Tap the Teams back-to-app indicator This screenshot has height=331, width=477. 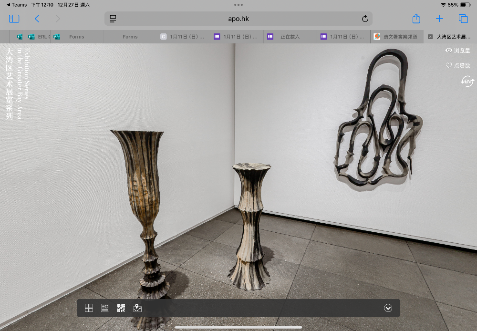[x=16, y=5]
